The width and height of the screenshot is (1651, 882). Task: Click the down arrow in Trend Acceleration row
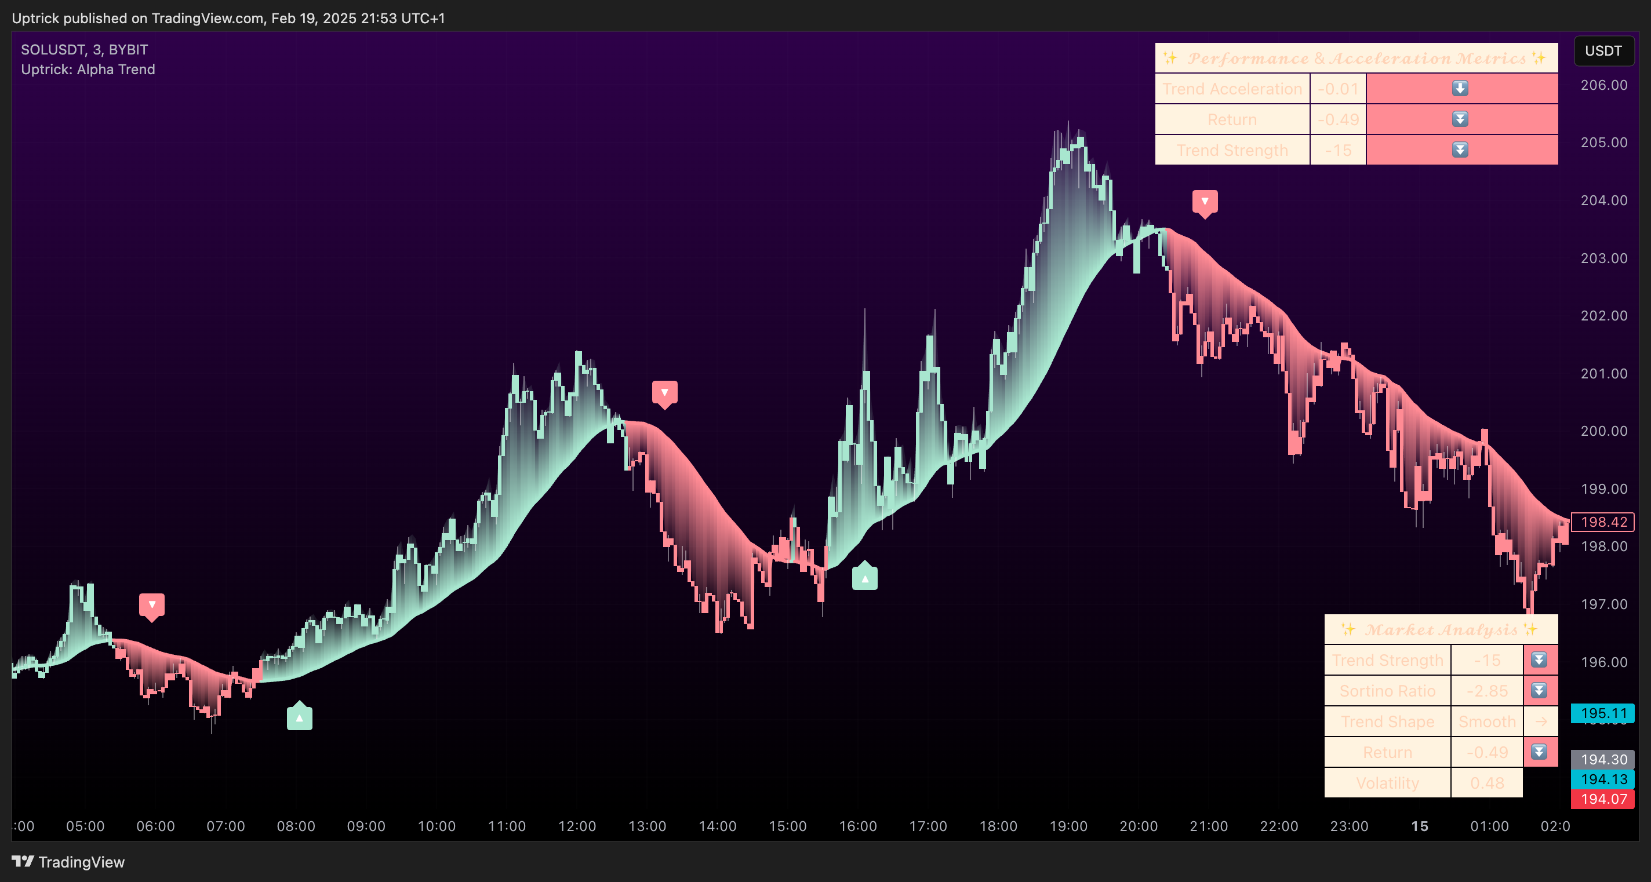1460,89
